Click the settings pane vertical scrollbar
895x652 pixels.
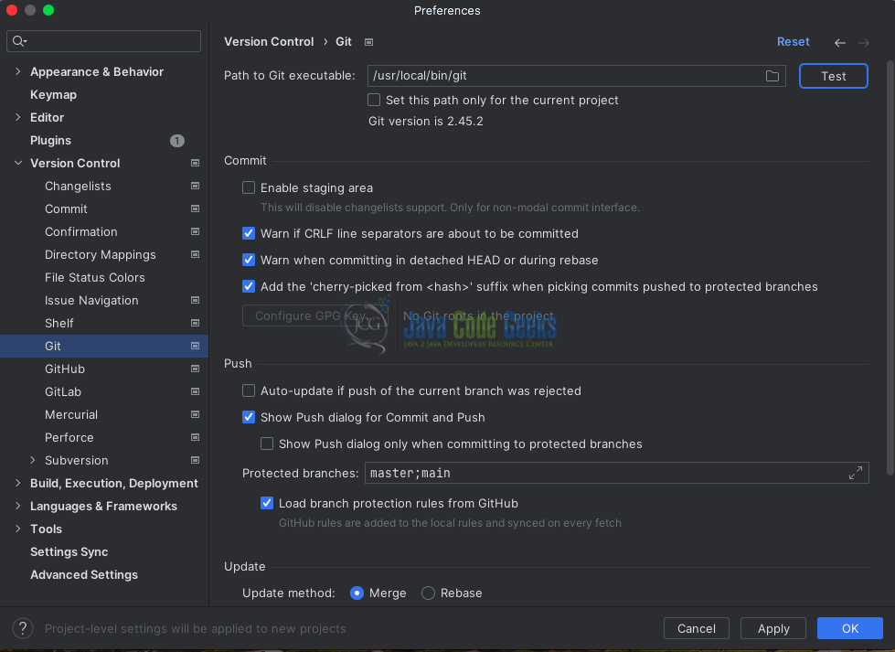(x=890, y=267)
